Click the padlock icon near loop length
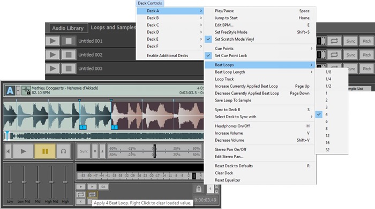 [199, 189]
